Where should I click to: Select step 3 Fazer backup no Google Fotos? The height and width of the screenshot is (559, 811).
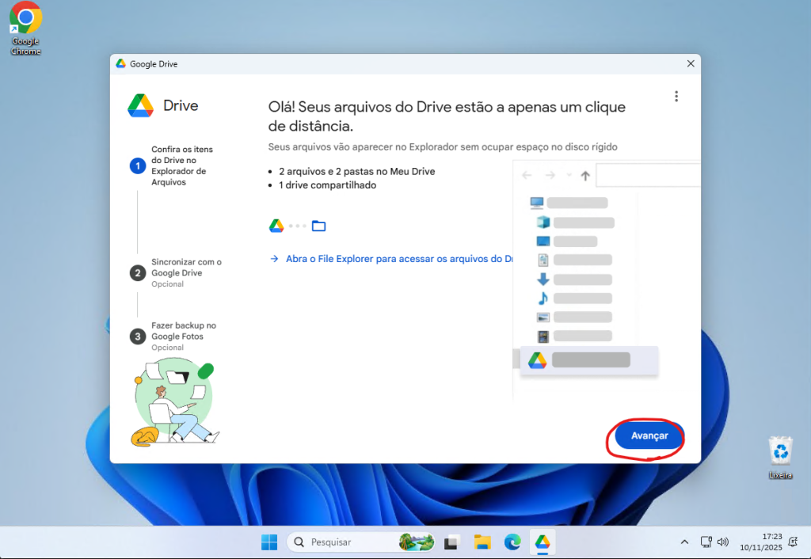183,331
